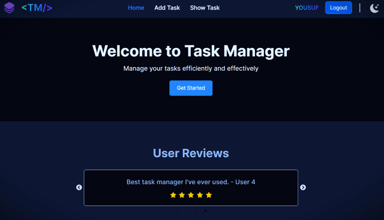The height and width of the screenshot is (220, 384).
Task: Click the third rating star
Action: point(191,195)
